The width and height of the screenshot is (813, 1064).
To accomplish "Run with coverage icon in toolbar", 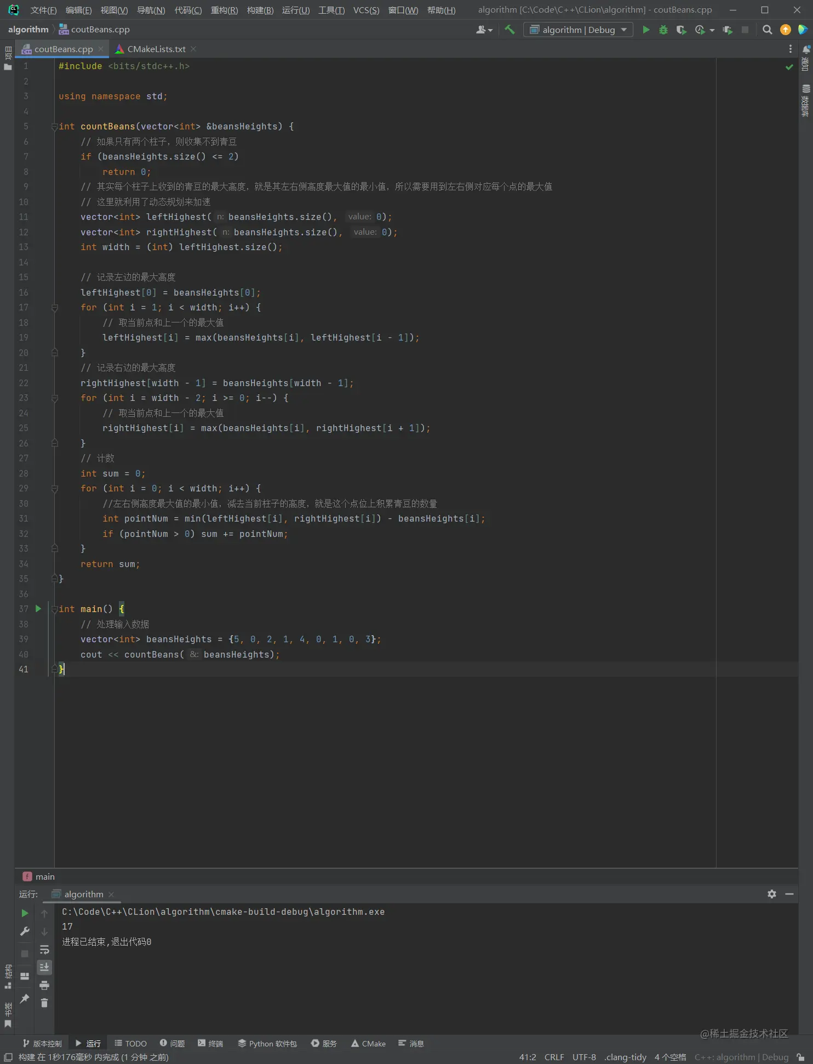I will 681,30.
